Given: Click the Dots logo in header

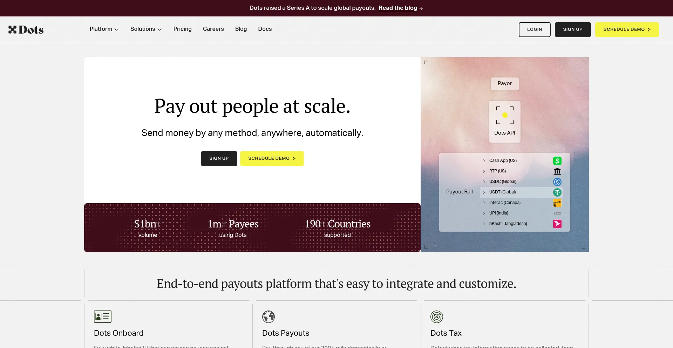Looking at the screenshot, I should [26, 30].
